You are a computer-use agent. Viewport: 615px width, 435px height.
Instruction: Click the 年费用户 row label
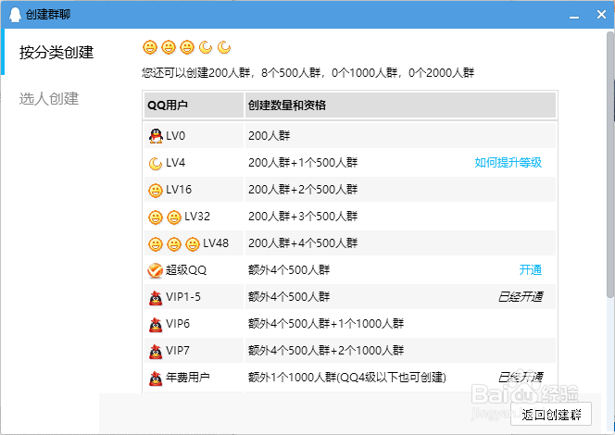point(187,378)
